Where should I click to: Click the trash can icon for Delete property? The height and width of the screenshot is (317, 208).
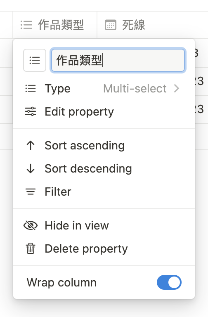31,248
